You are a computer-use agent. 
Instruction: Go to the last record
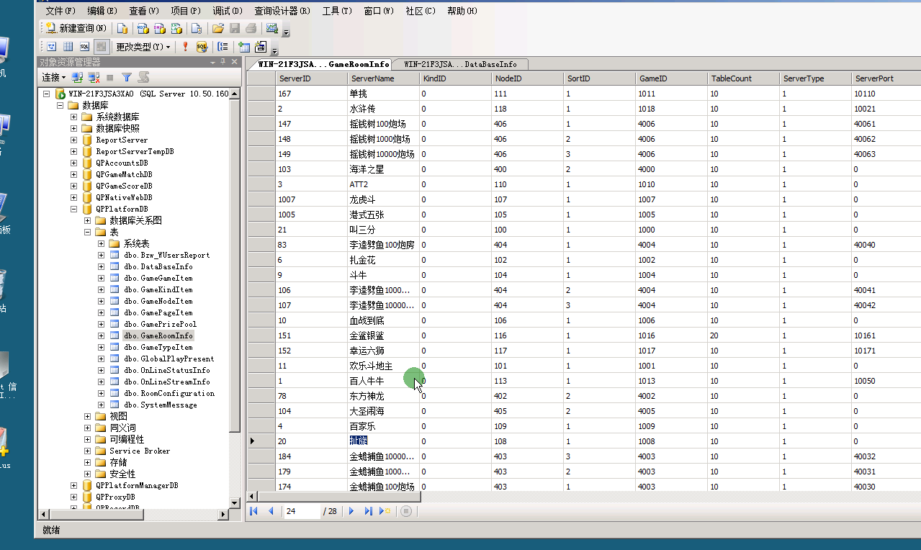coord(368,511)
